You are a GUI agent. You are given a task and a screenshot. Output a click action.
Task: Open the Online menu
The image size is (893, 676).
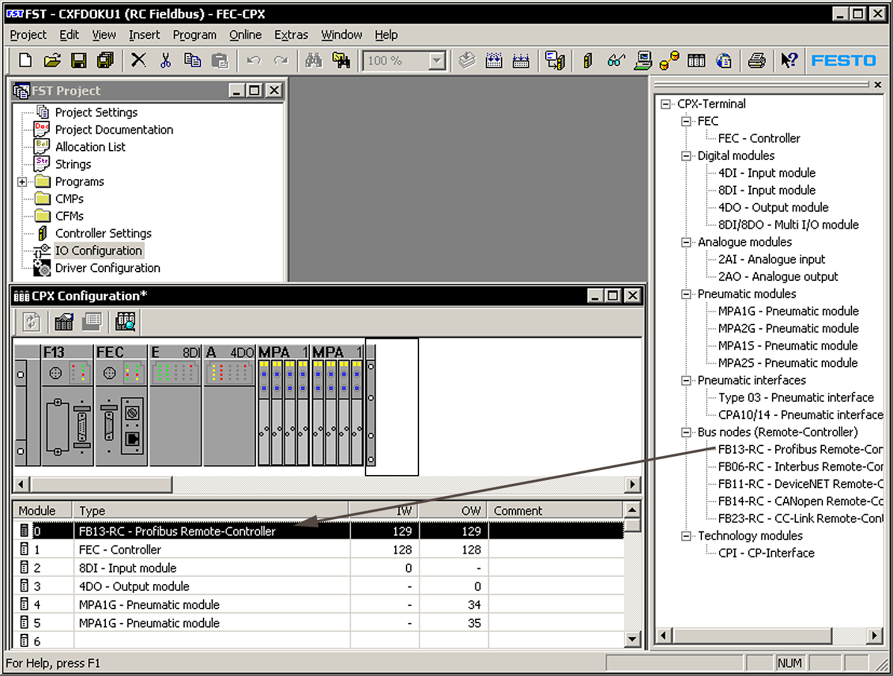click(245, 35)
